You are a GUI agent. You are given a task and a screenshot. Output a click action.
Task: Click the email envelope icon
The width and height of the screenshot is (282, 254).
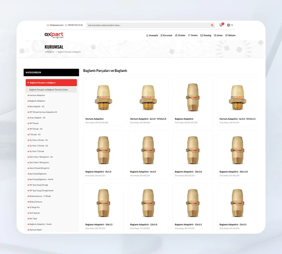coord(48,25)
